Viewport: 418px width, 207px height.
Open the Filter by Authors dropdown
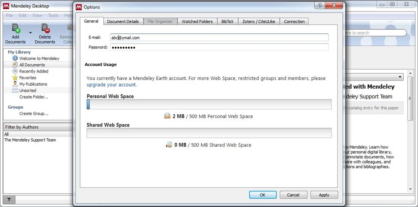click(38, 127)
